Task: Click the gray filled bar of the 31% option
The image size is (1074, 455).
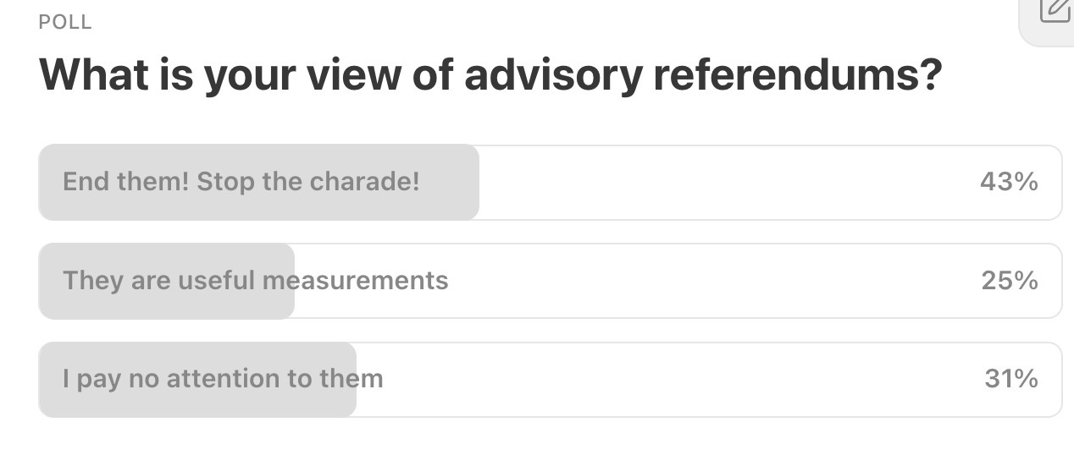Action: 197,379
